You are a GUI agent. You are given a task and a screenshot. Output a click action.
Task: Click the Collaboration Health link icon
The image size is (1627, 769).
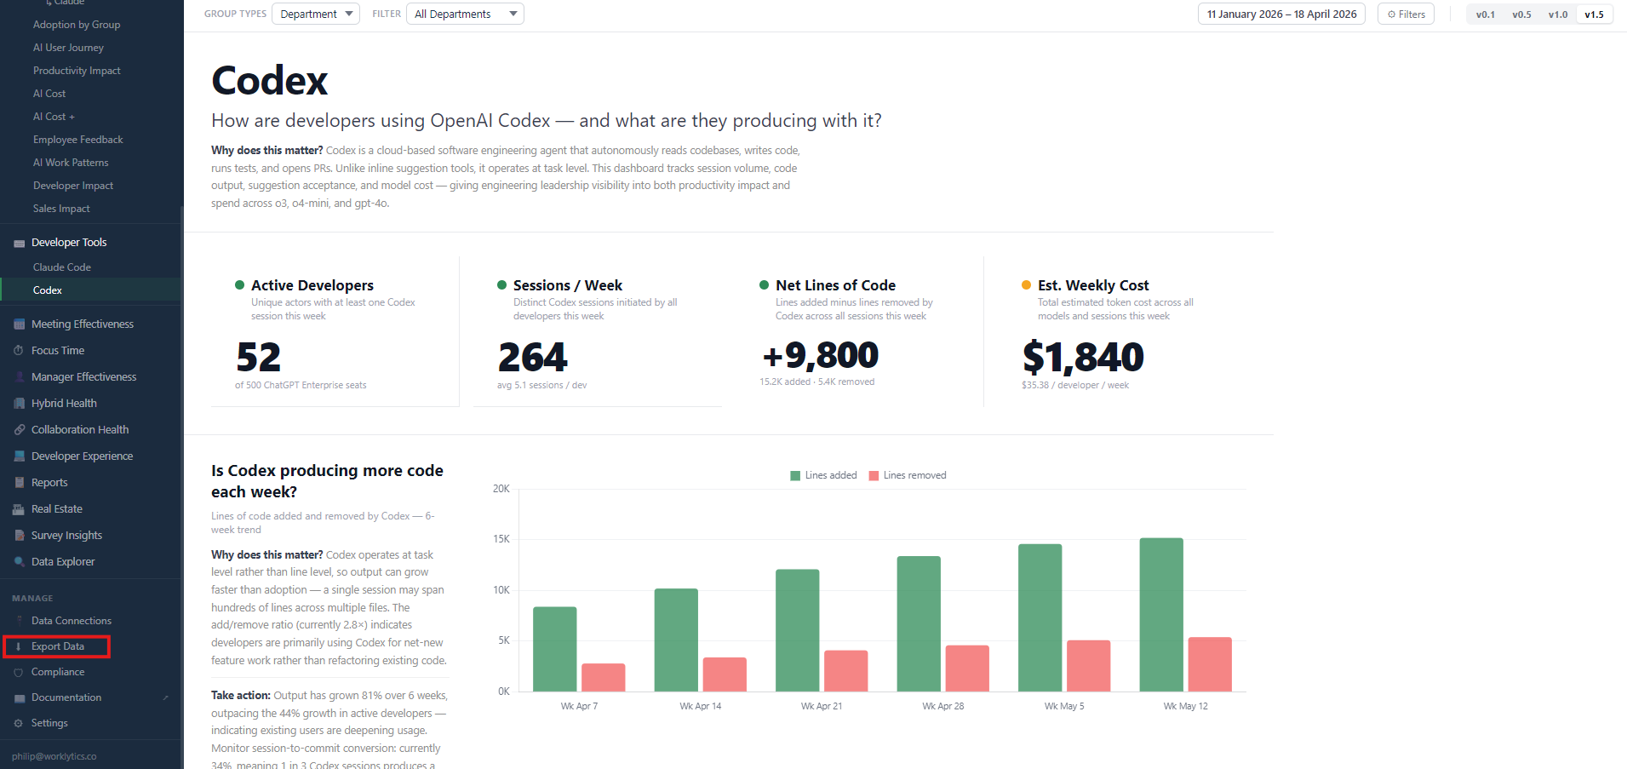pyautogui.click(x=19, y=430)
